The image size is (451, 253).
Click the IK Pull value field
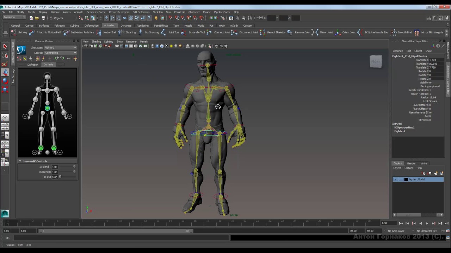pyautogui.click(x=55, y=177)
